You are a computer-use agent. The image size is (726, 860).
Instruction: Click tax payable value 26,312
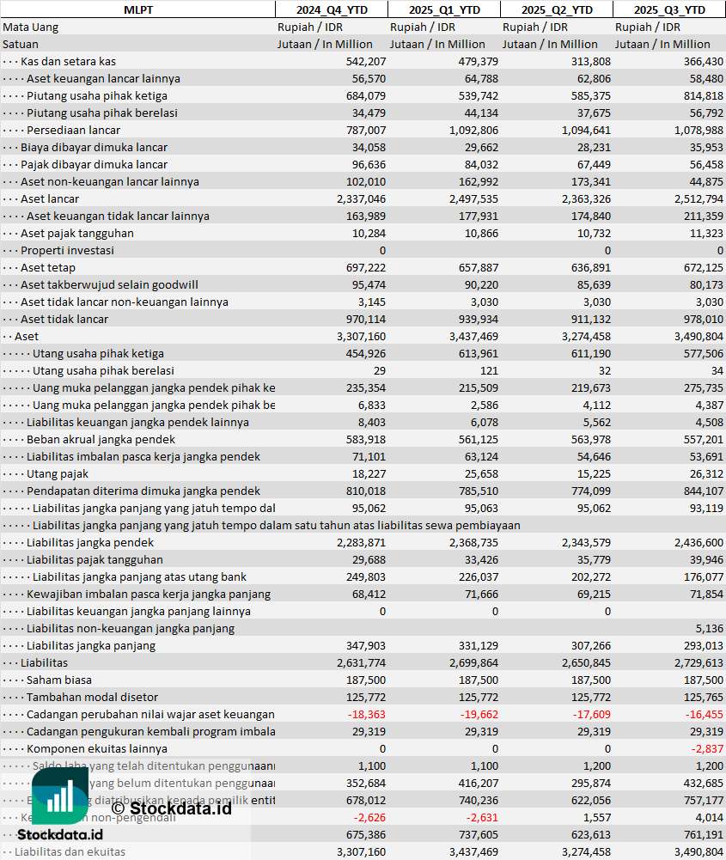coord(706,474)
